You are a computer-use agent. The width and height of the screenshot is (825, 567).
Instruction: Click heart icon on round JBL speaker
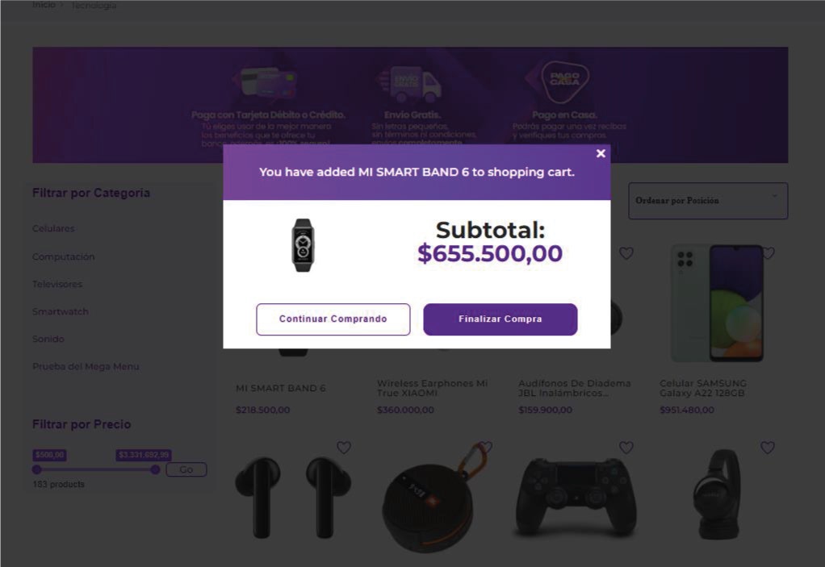point(486,447)
